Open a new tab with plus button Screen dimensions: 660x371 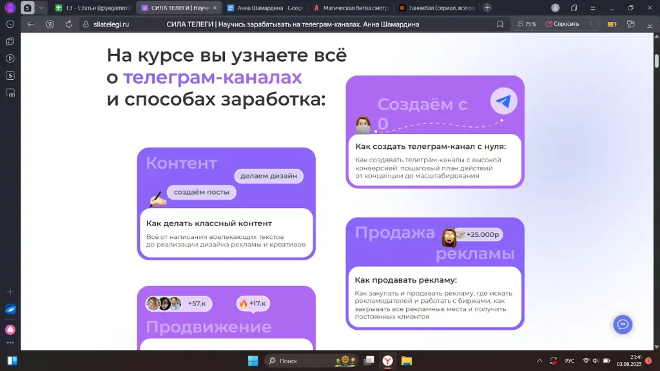click(x=487, y=8)
